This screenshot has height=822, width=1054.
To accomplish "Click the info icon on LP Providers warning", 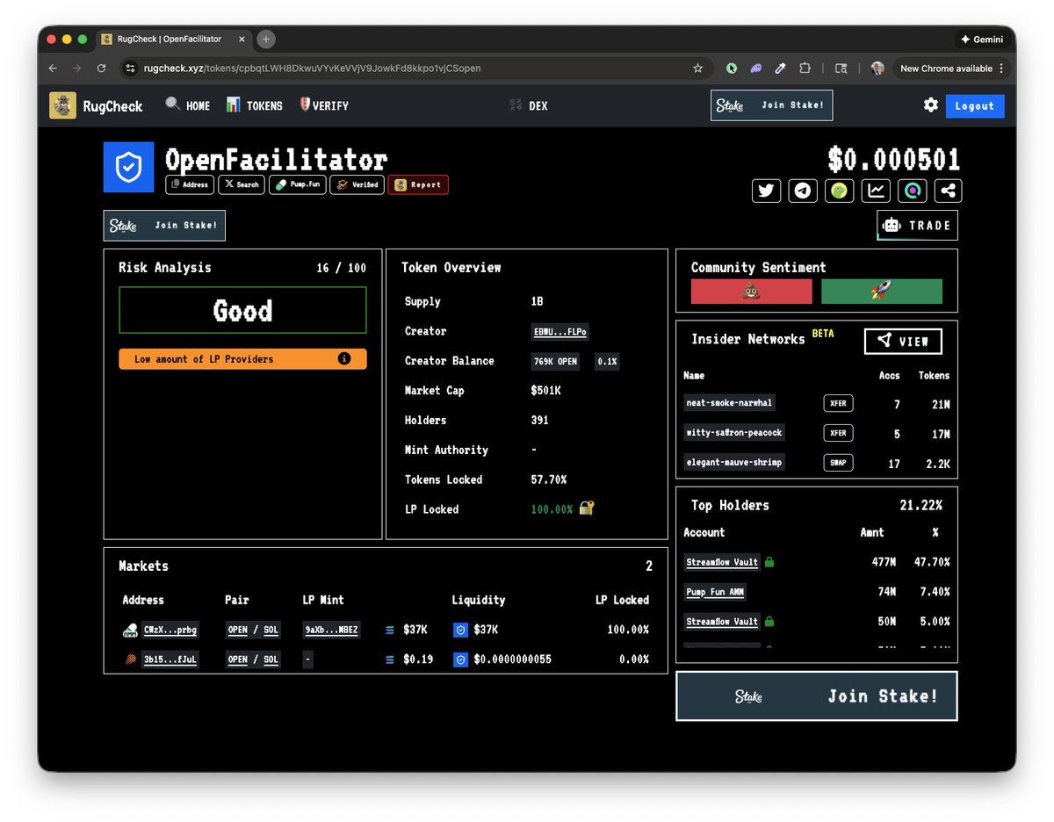I will point(344,358).
